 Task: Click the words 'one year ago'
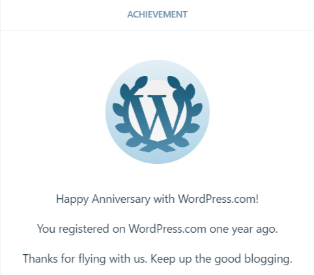click(244, 229)
